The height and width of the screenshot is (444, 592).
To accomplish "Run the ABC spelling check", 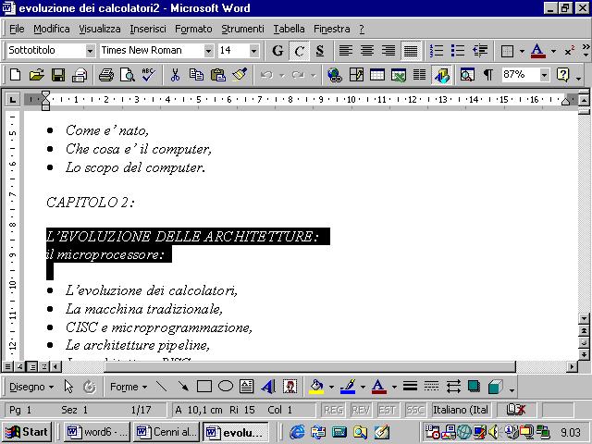I will [x=149, y=75].
